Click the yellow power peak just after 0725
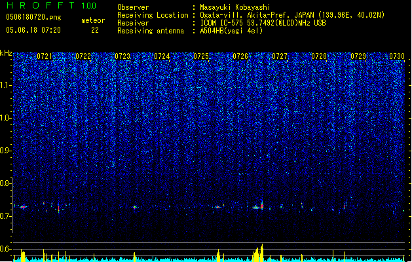Image resolution: width=412 pixels, height=262 pixels. [218, 255]
